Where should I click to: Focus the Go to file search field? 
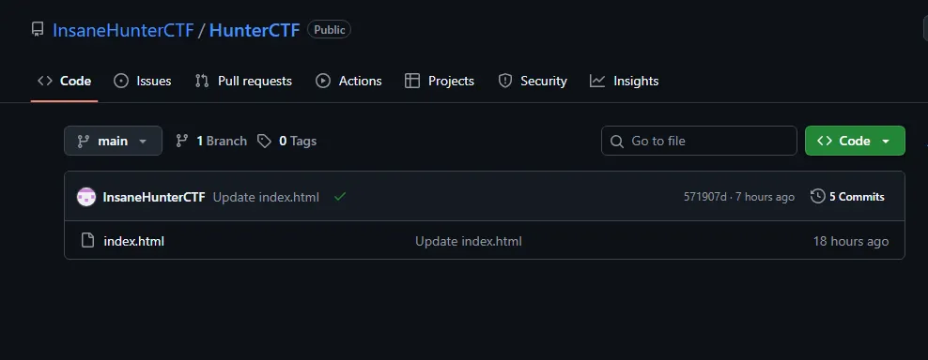[699, 141]
